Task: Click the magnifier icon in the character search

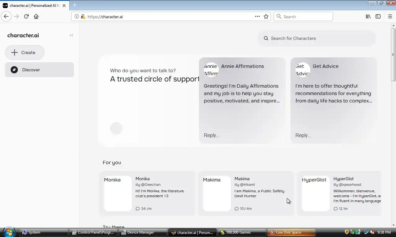Action: 266,38
